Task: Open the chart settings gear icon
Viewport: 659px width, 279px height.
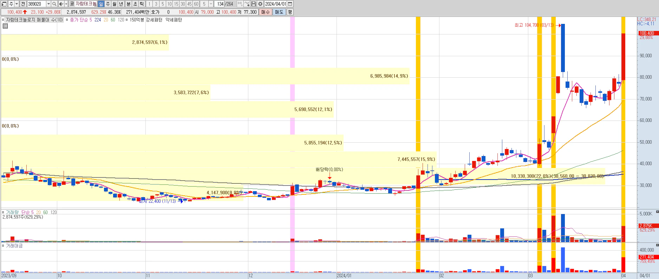Action: coord(260,4)
